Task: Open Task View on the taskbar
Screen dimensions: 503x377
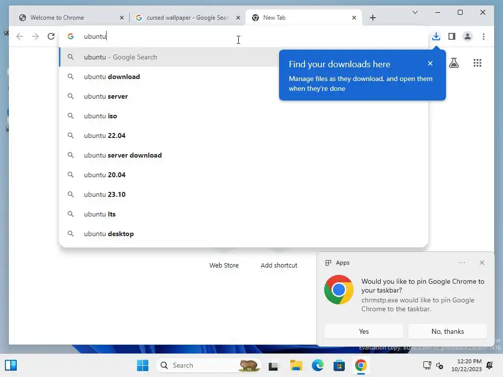Action: (273, 365)
